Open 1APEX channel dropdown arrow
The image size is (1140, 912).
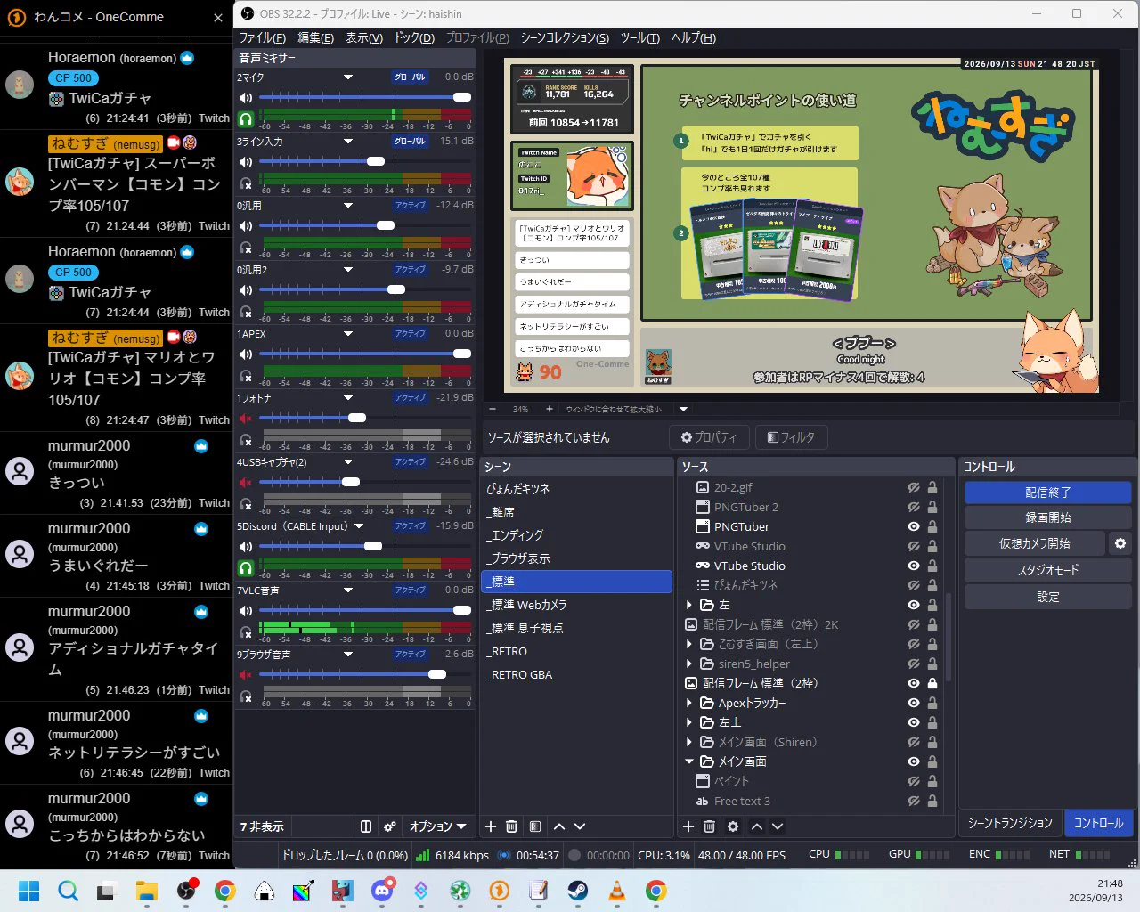(348, 334)
